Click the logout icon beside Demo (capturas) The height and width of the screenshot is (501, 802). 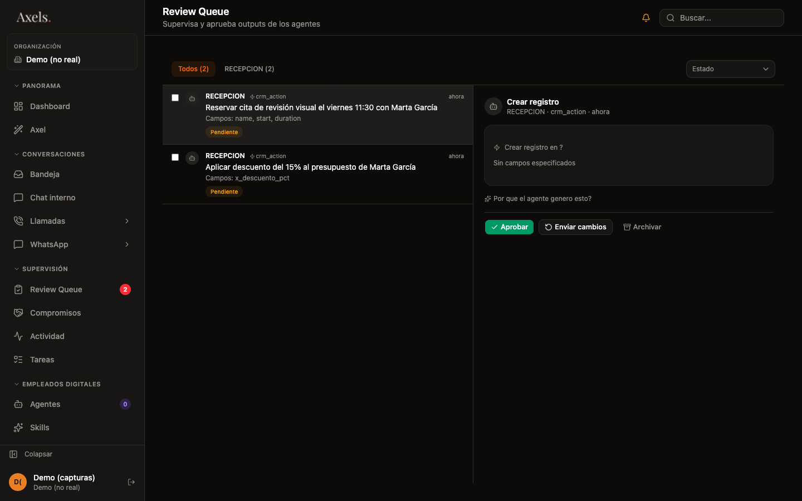131,482
